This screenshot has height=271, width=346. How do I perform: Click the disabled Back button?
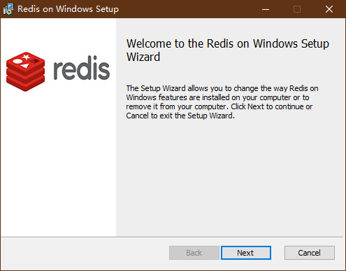click(x=194, y=253)
